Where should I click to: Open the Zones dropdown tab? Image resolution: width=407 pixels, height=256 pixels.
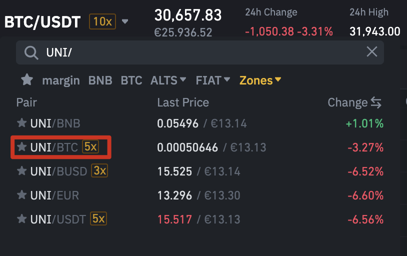tap(260, 80)
